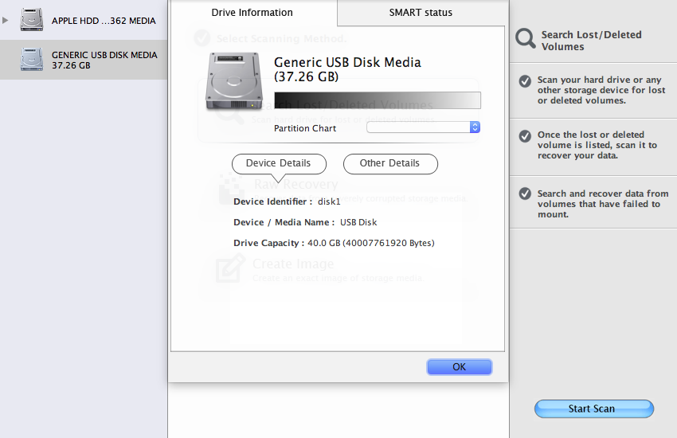
Task: Click checkmark beside 'Search and recover data'
Action: 525,194
